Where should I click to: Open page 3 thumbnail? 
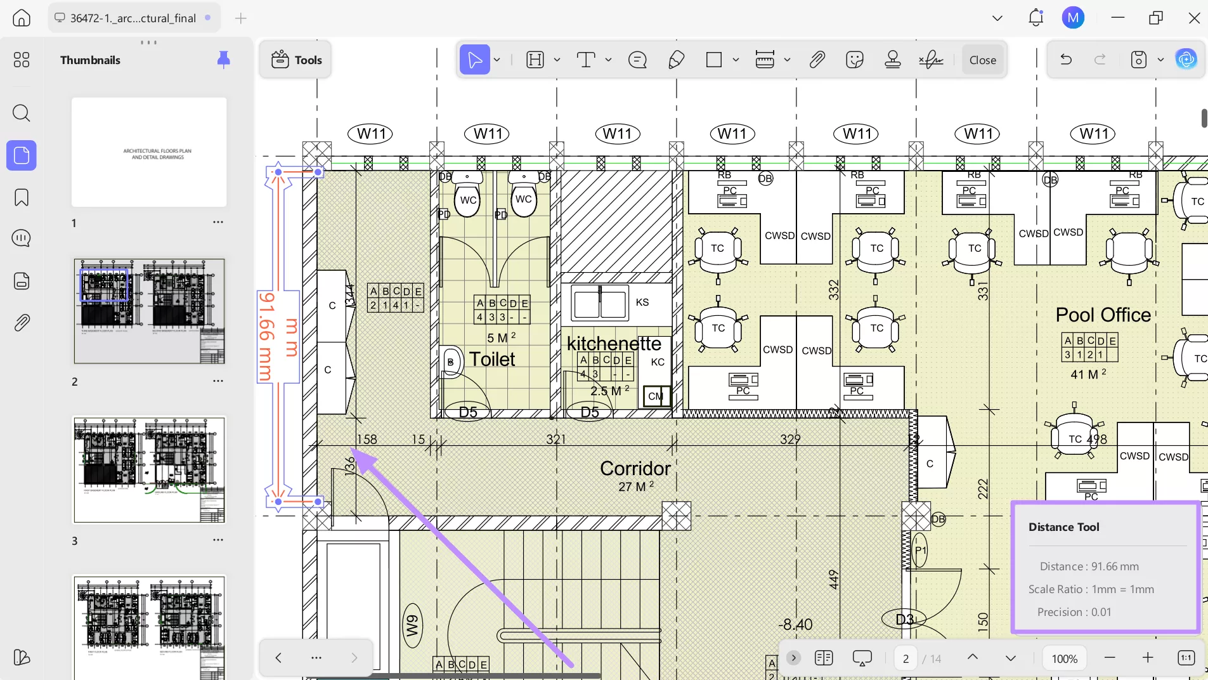[x=149, y=469]
